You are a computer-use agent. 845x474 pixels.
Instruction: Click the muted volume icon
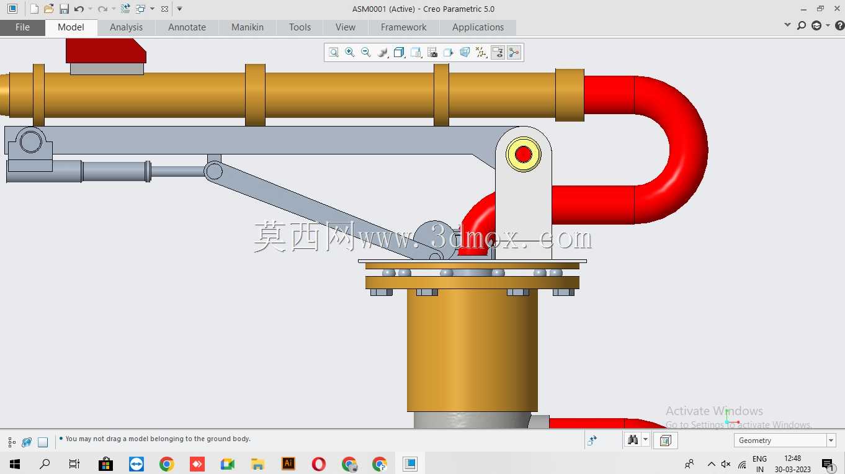[726, 464]
